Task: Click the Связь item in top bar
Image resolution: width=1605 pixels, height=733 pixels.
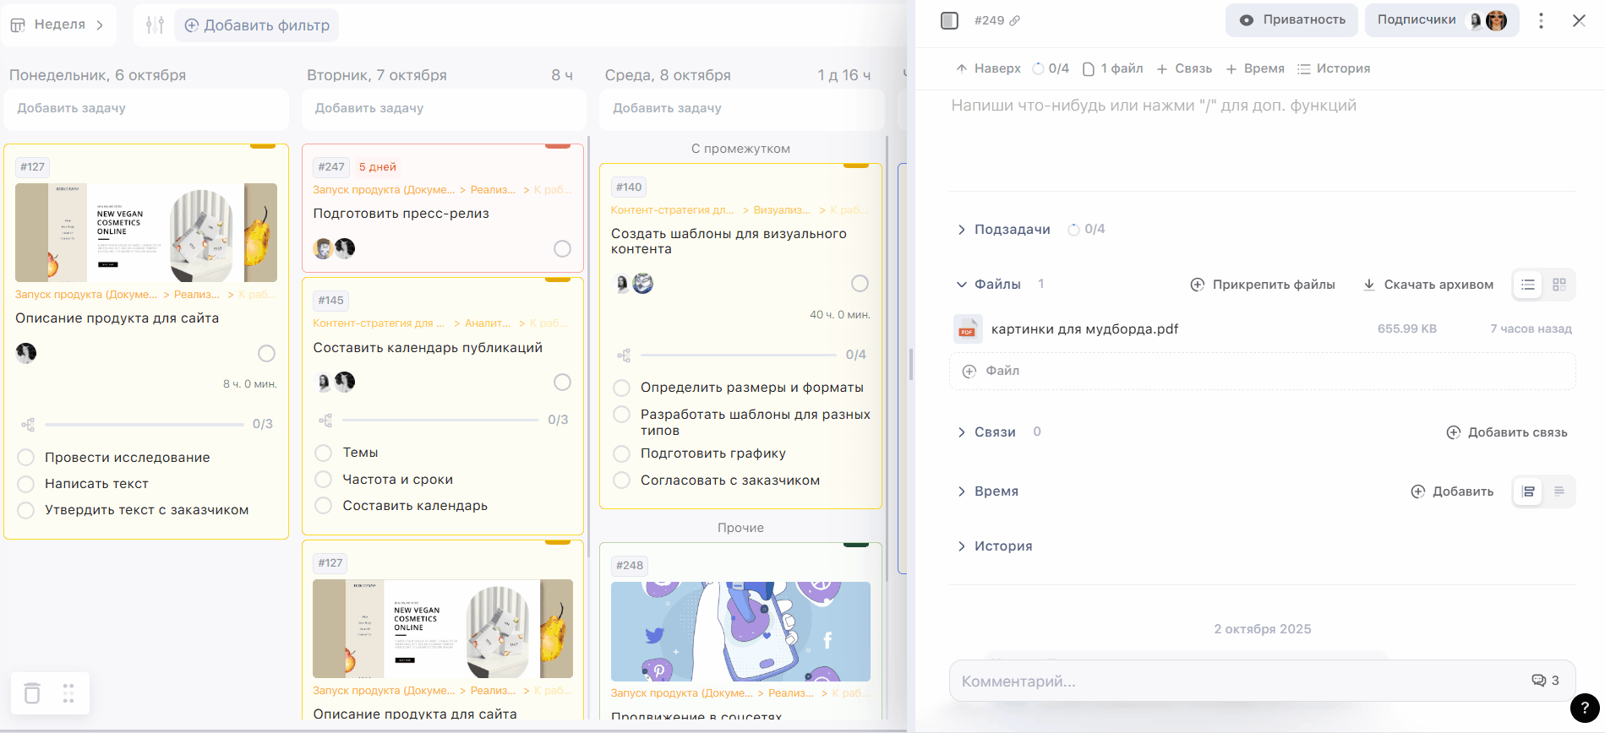Action: tap(1184, 68)
